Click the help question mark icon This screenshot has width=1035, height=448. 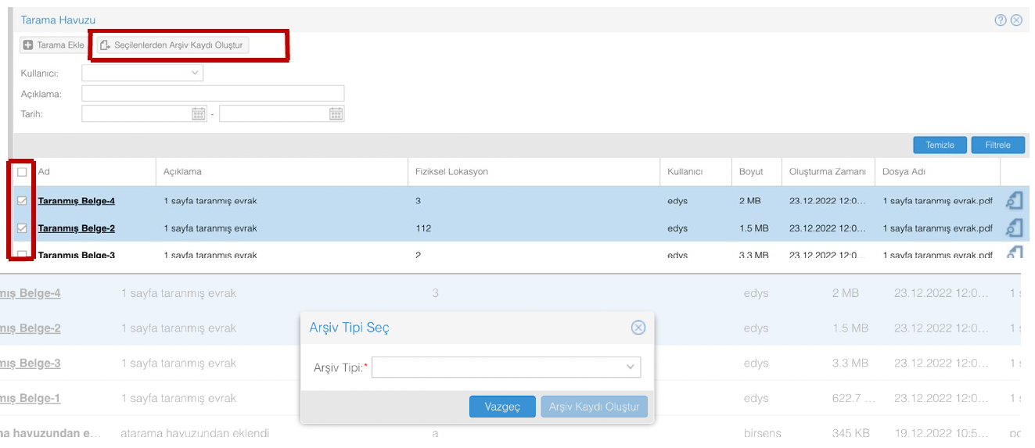[1001, 20]
